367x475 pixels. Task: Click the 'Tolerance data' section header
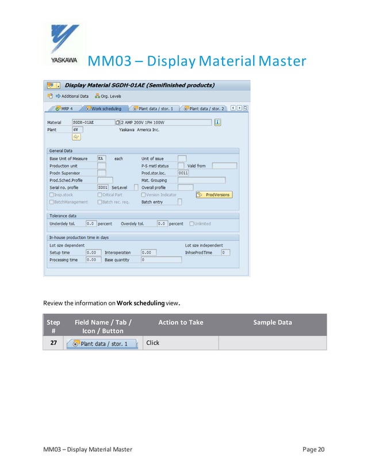[63, 216]
